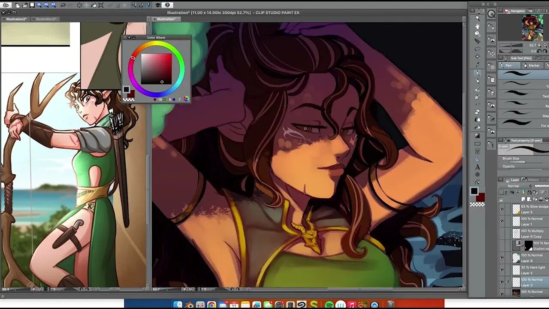Toggle transparent color checkered swatch in toolbox
Image resolution: width=549 pixels, height=309 pixels.
point(477,204)
